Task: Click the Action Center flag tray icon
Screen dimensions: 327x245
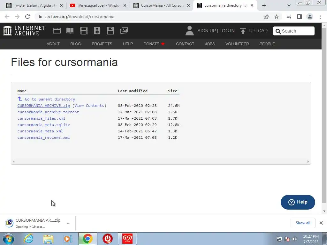Action: 287,239
